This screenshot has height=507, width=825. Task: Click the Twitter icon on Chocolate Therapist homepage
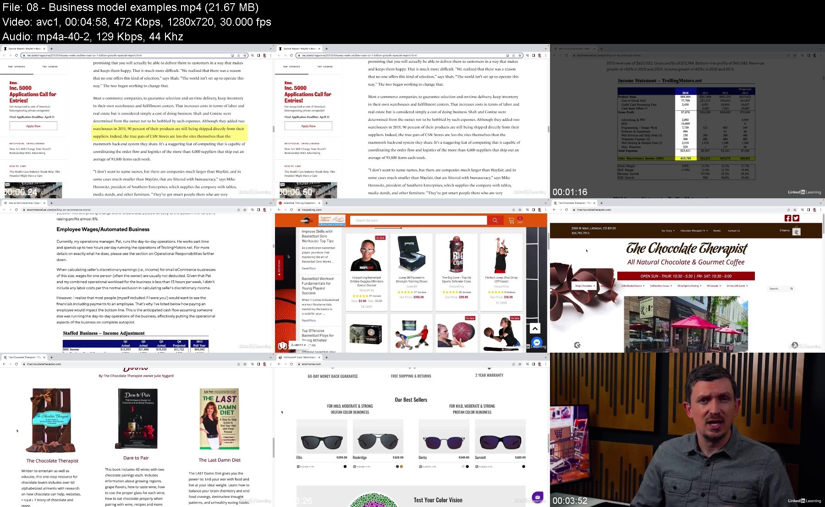point(796,218)
